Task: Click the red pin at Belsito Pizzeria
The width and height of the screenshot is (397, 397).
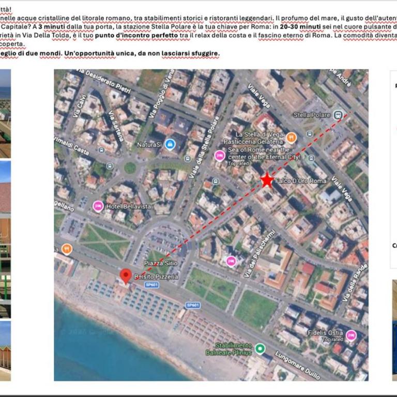Action: (x=126, y=277)
